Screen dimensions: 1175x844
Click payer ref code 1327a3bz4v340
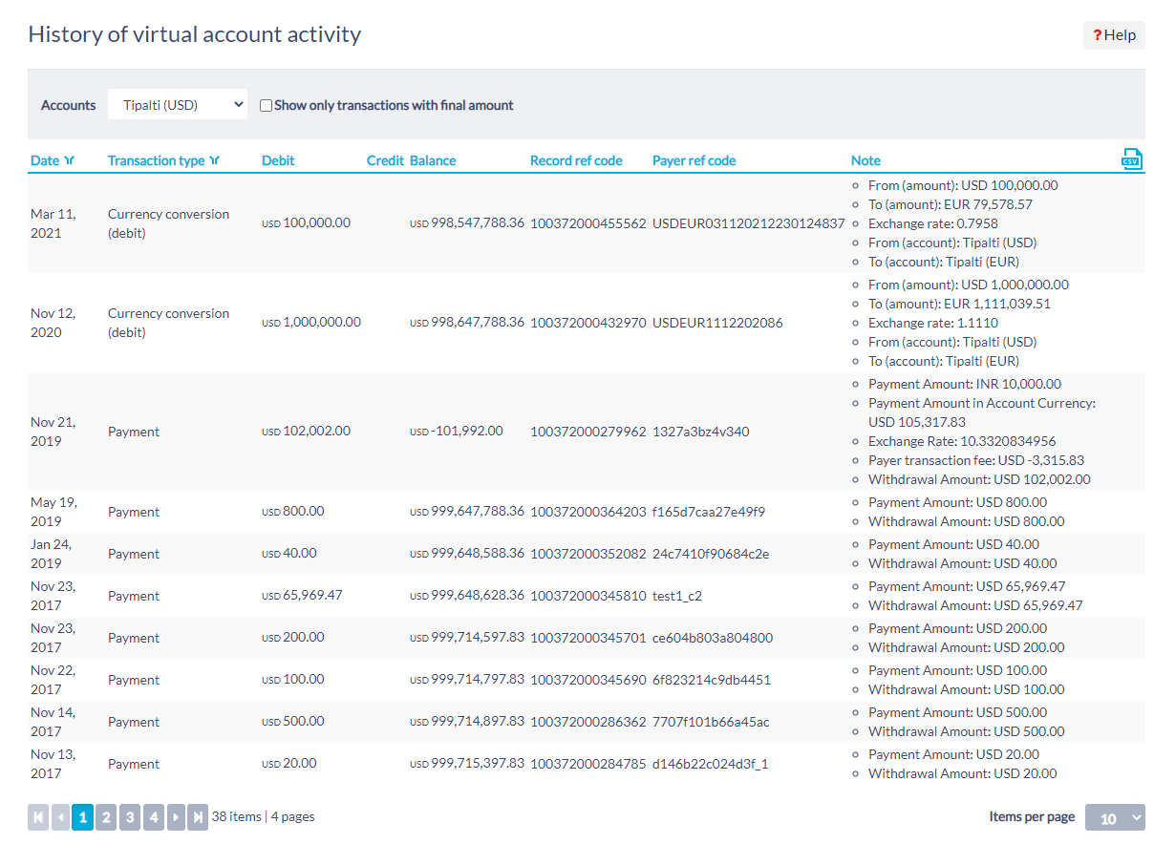701,432
